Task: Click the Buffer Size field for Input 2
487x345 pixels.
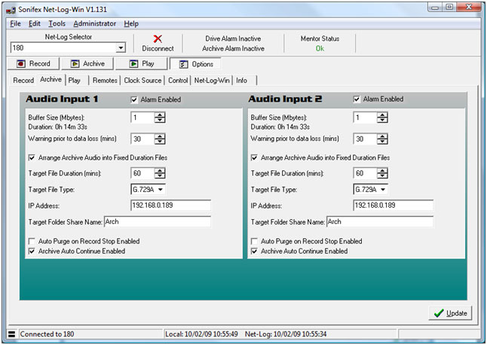Action: tap(365, 118)
